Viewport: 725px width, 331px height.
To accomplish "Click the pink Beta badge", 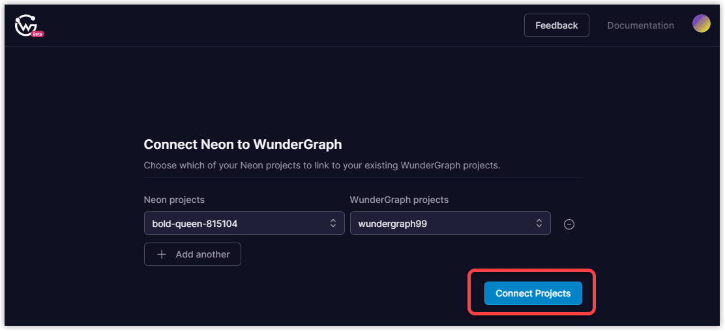I will click(38, 33).
